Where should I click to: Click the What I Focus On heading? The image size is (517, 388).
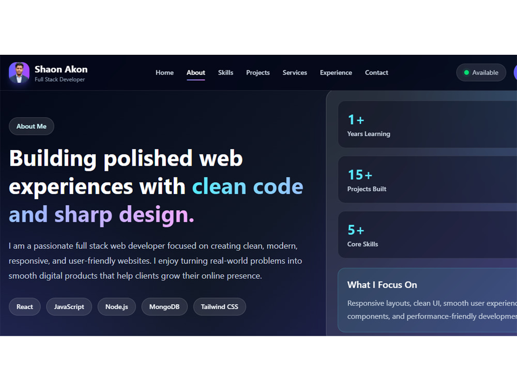coord(382,285)
